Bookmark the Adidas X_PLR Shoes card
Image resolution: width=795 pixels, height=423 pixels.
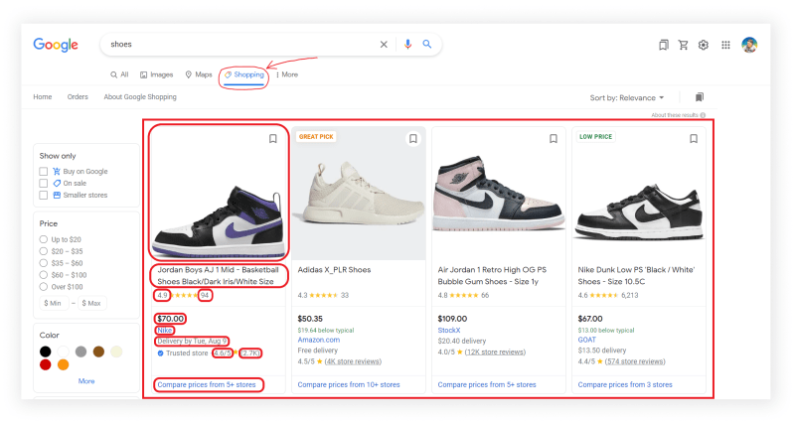tap(413, 139)
